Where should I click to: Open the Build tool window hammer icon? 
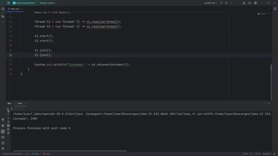(3, 120)
